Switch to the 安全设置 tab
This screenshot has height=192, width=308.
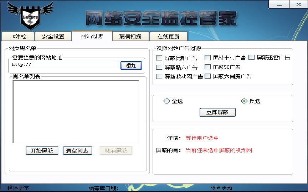[53, 36]
